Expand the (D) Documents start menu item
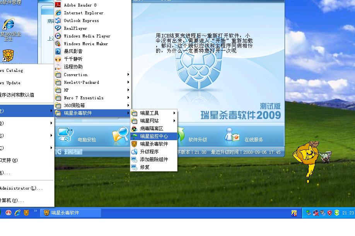Screen dimensions: 355x236 [27, 123]
